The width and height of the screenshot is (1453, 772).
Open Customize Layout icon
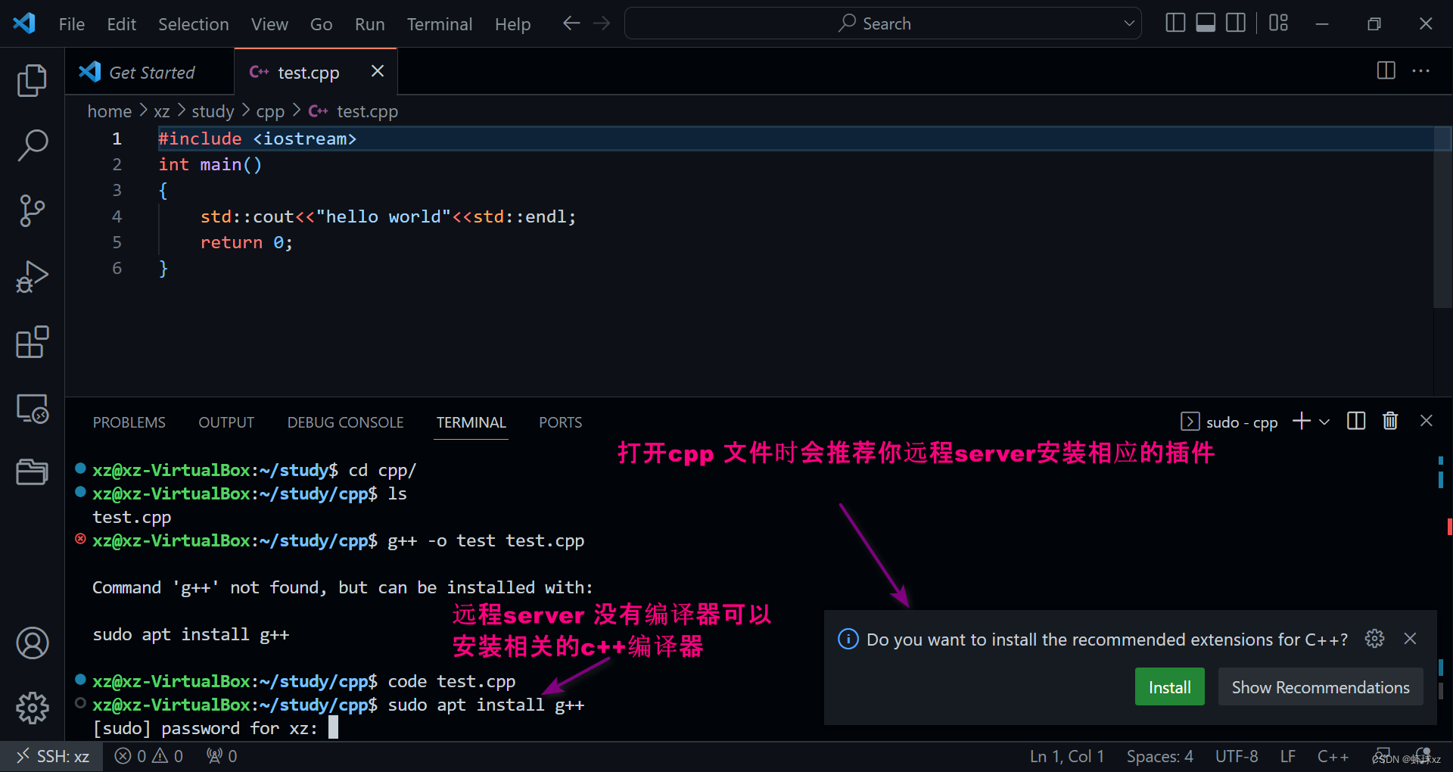pos(1278,23)
